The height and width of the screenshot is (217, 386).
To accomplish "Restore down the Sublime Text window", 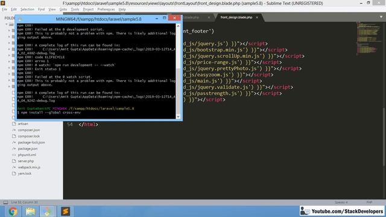I will pos(369,3).
